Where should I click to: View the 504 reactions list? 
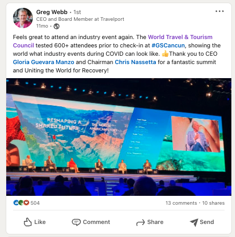(35, 203)
